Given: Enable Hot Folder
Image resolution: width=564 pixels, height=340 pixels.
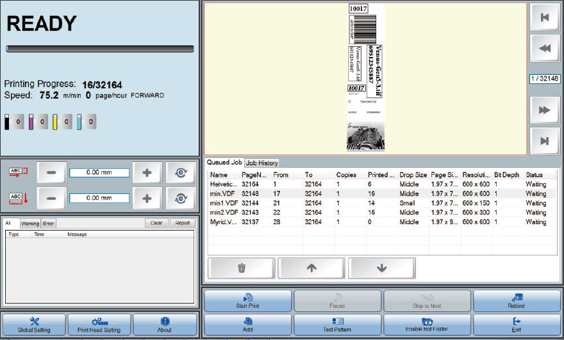Looking at the screenshot, I should (426, 325).
